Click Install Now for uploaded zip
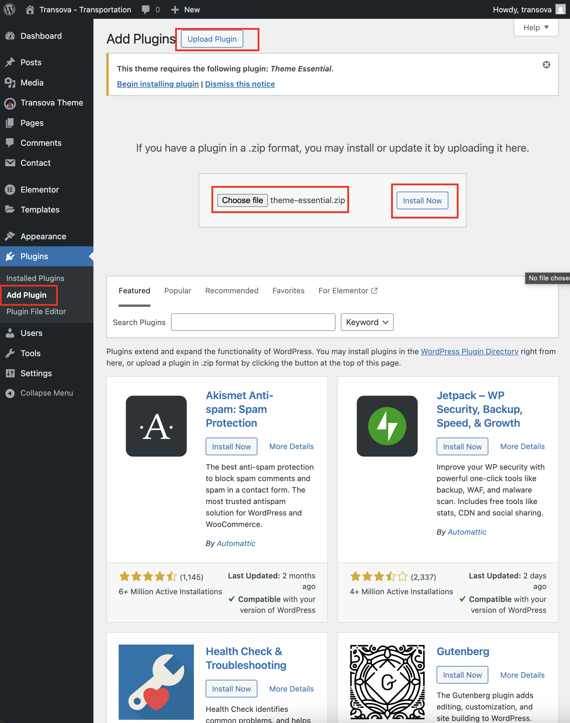 coord(422,201)
